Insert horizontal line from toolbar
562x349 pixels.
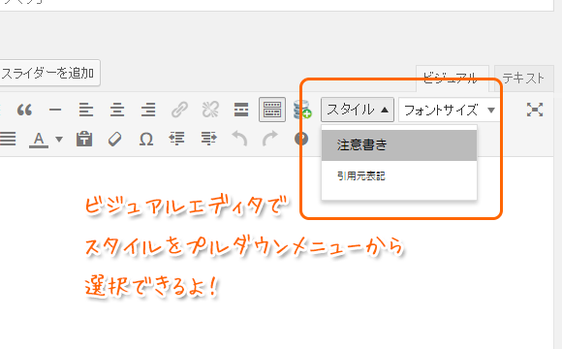click(x=55, y=110)
